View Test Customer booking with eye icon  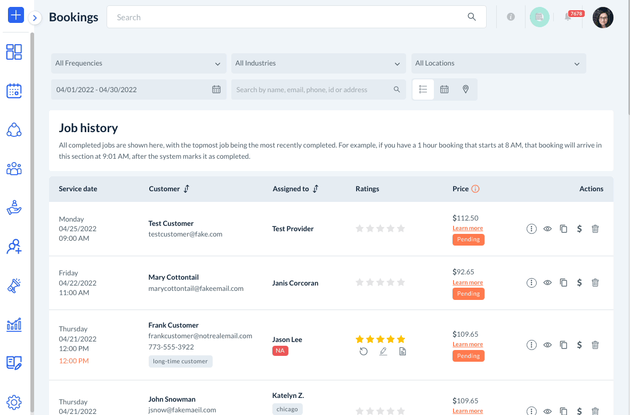tap(547, 229)
